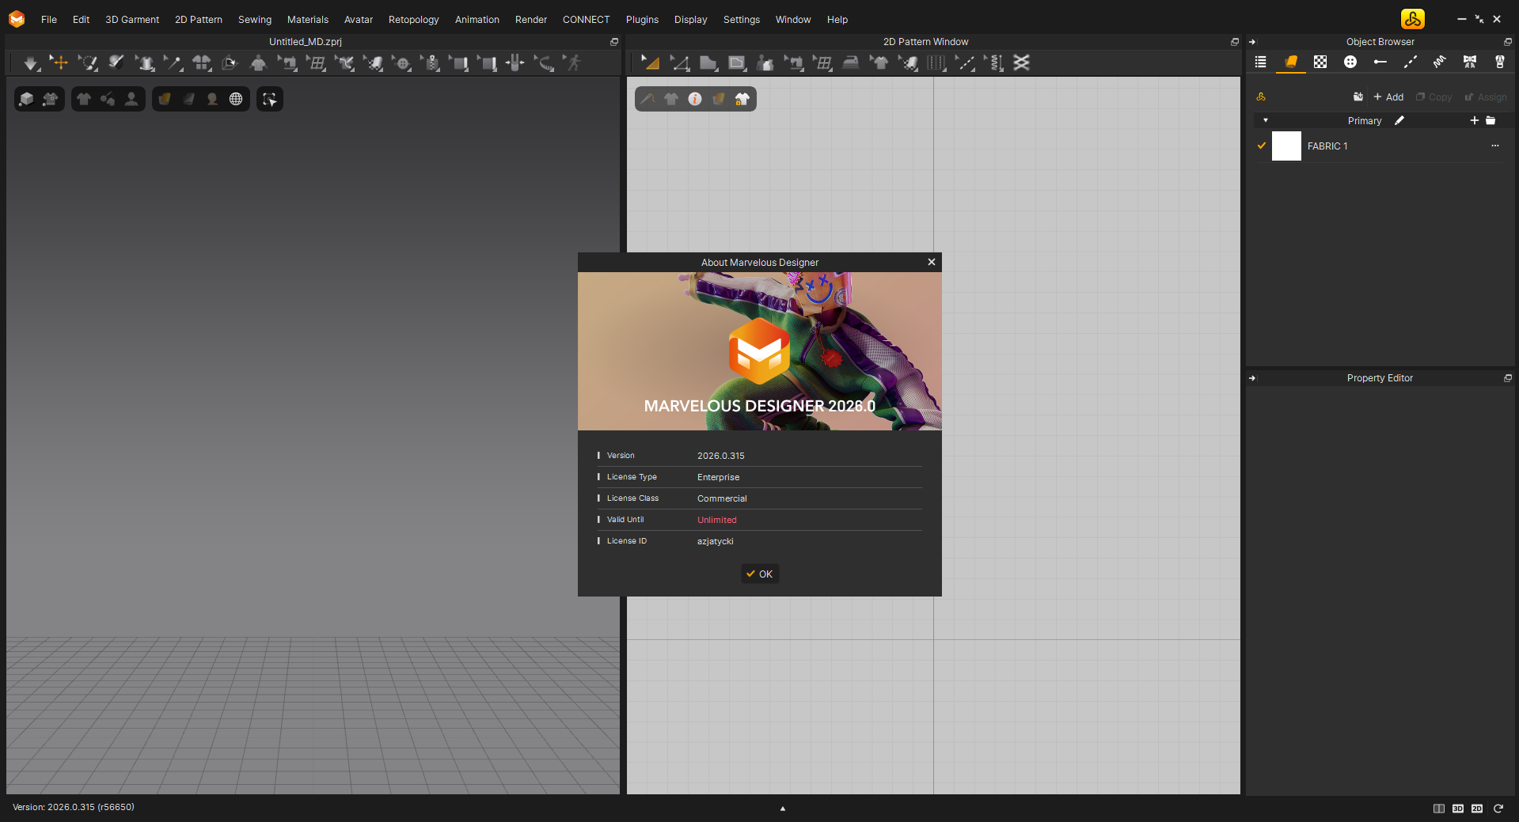The width and height of the screenshot is (1519, 822).
Task: Toggle textured fabric surface in 3D overlay
Action: point(165,99)
